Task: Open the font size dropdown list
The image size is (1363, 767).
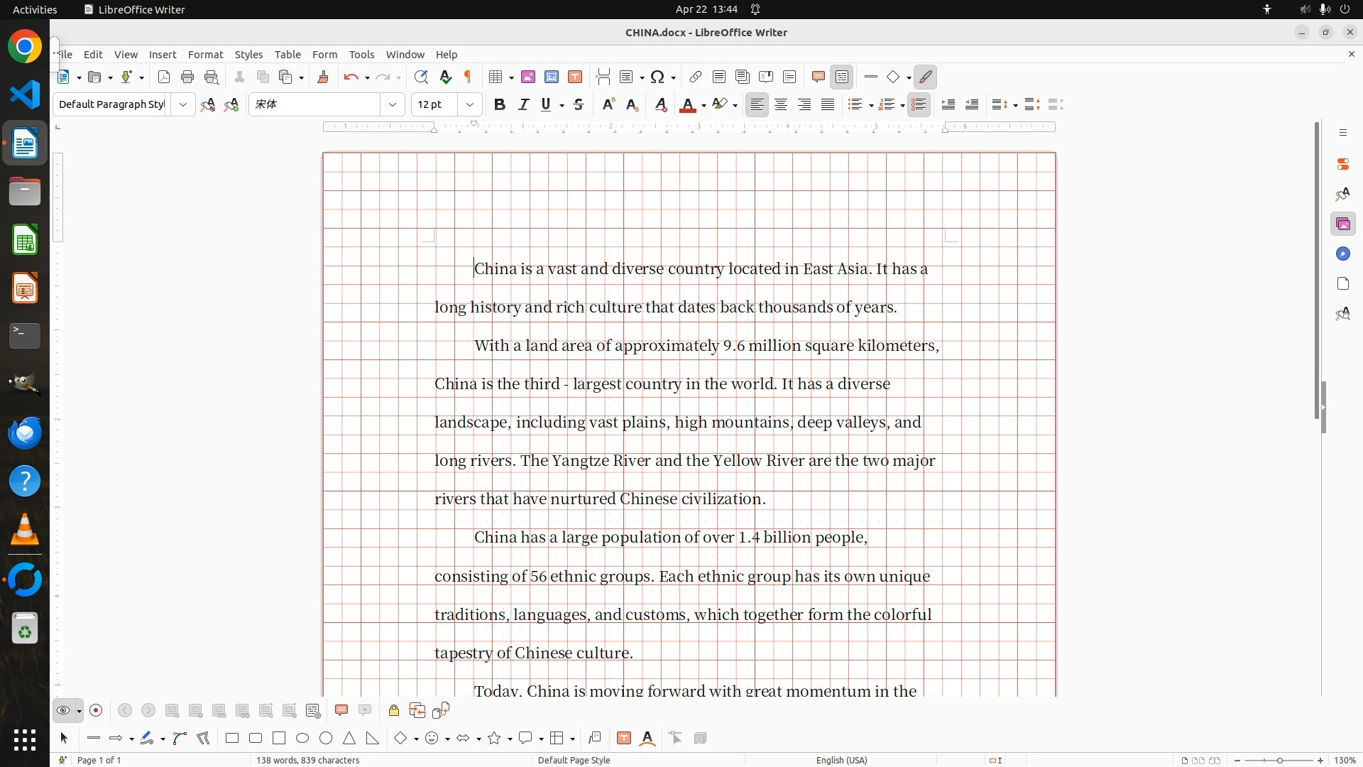Action: tap(470, 105)
